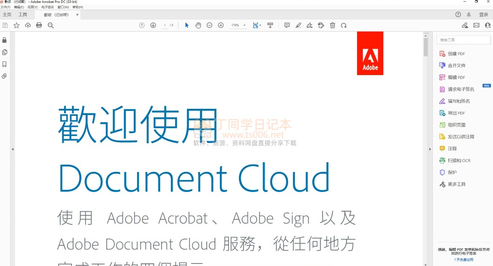Expand the left navigation pane arrow

click(12, 149)
